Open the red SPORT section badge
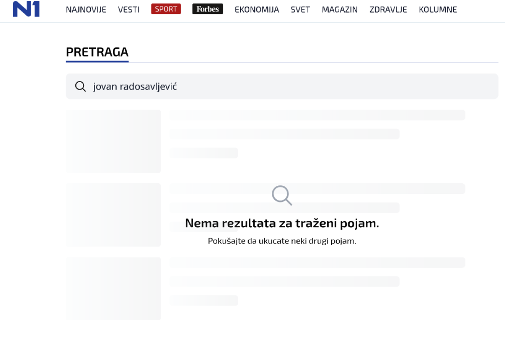This screenshot has height=346, width=505. click(x=166, y=9)
